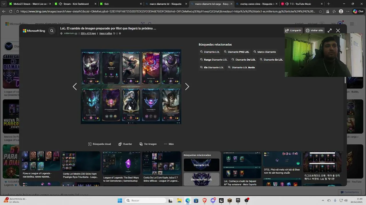366x205 pixels.
Task: Open the Diamante PNG LOL related search tile
Action: [x=202, y=179]
